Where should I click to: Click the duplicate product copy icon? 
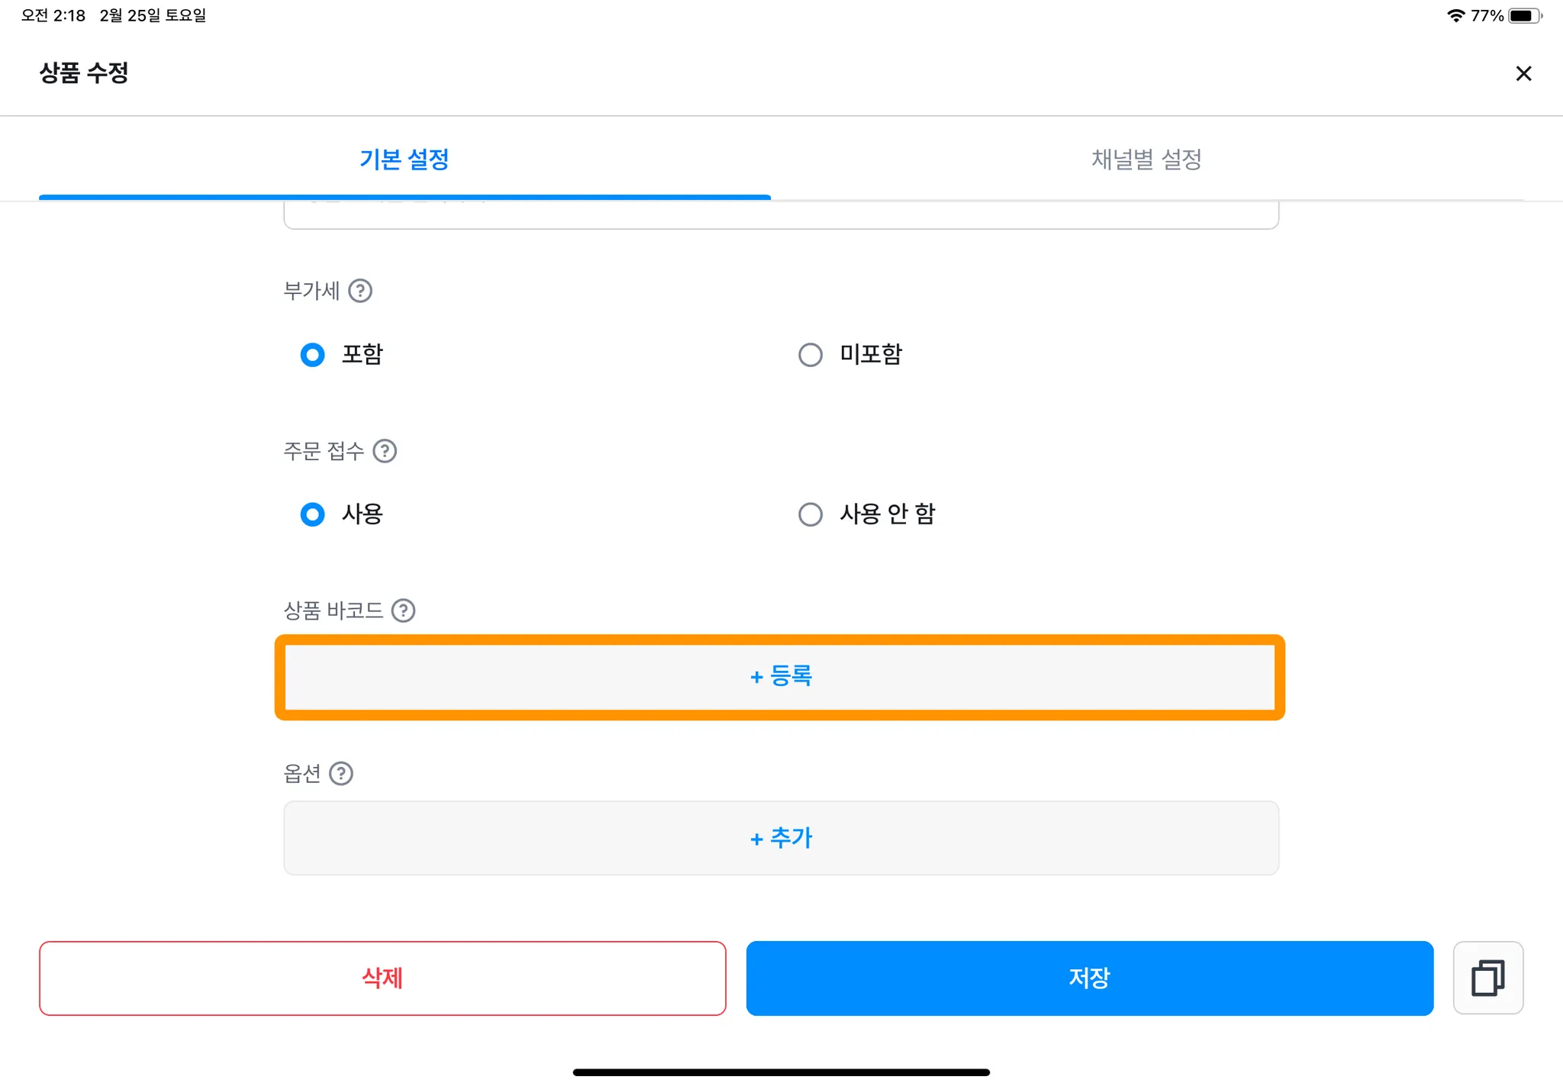1487,978
